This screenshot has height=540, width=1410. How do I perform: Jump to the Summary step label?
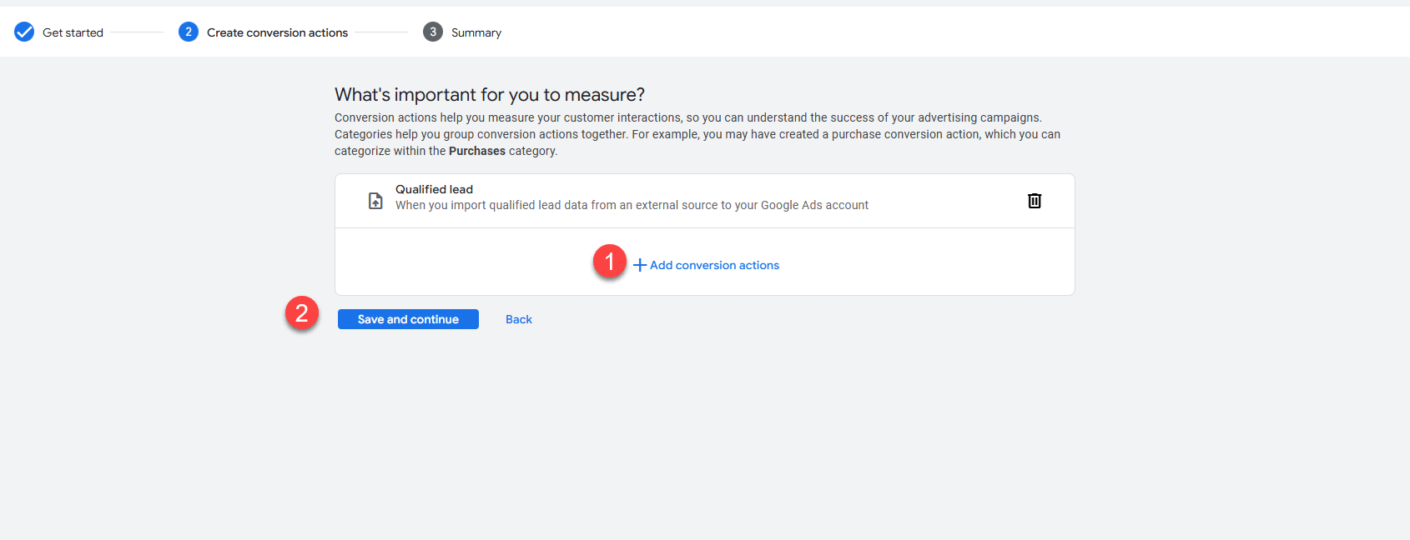point(476,32)
